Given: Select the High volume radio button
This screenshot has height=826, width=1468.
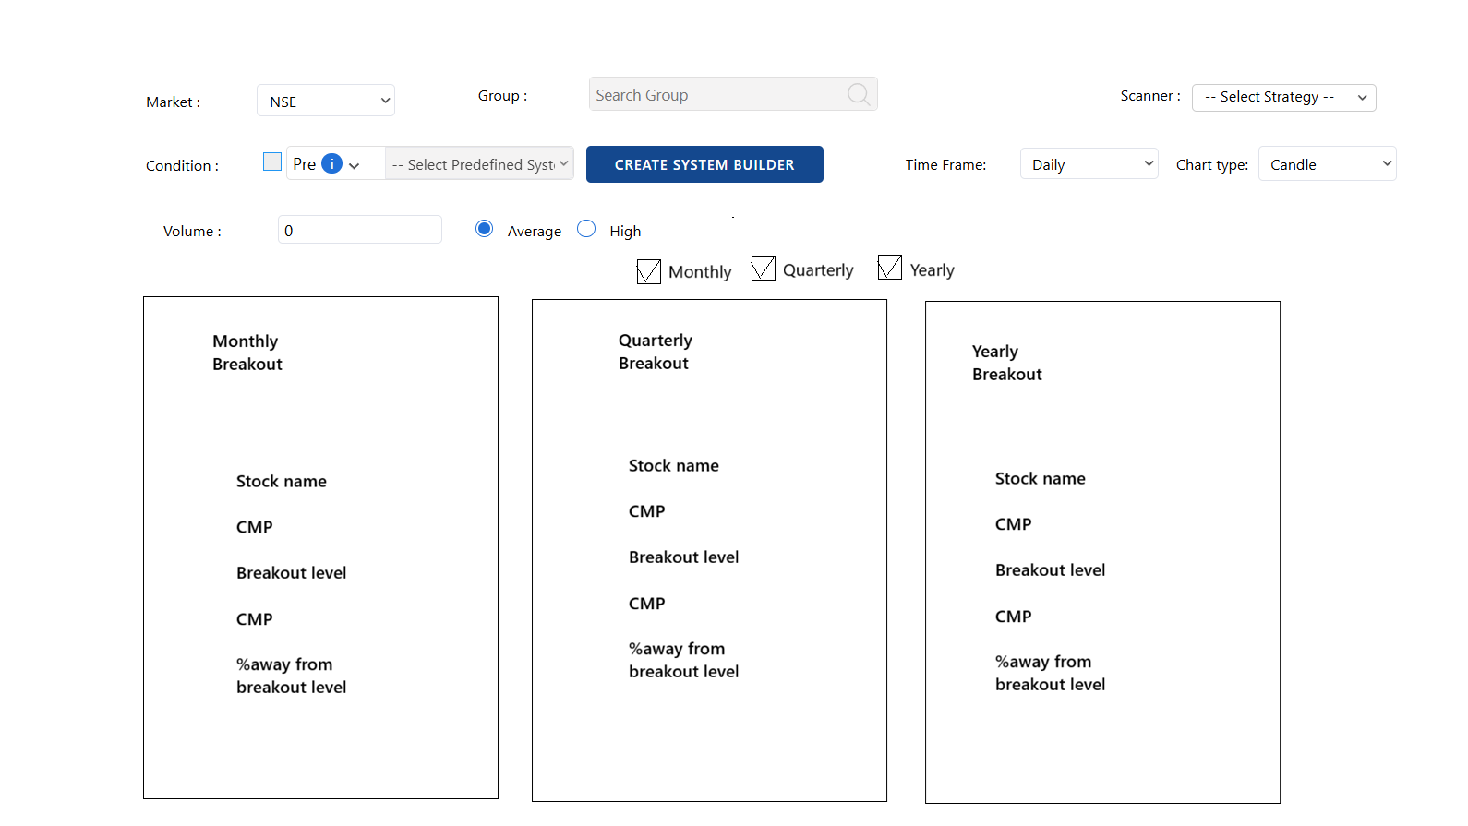Looking at the screenshot, I should coord(586,229).
